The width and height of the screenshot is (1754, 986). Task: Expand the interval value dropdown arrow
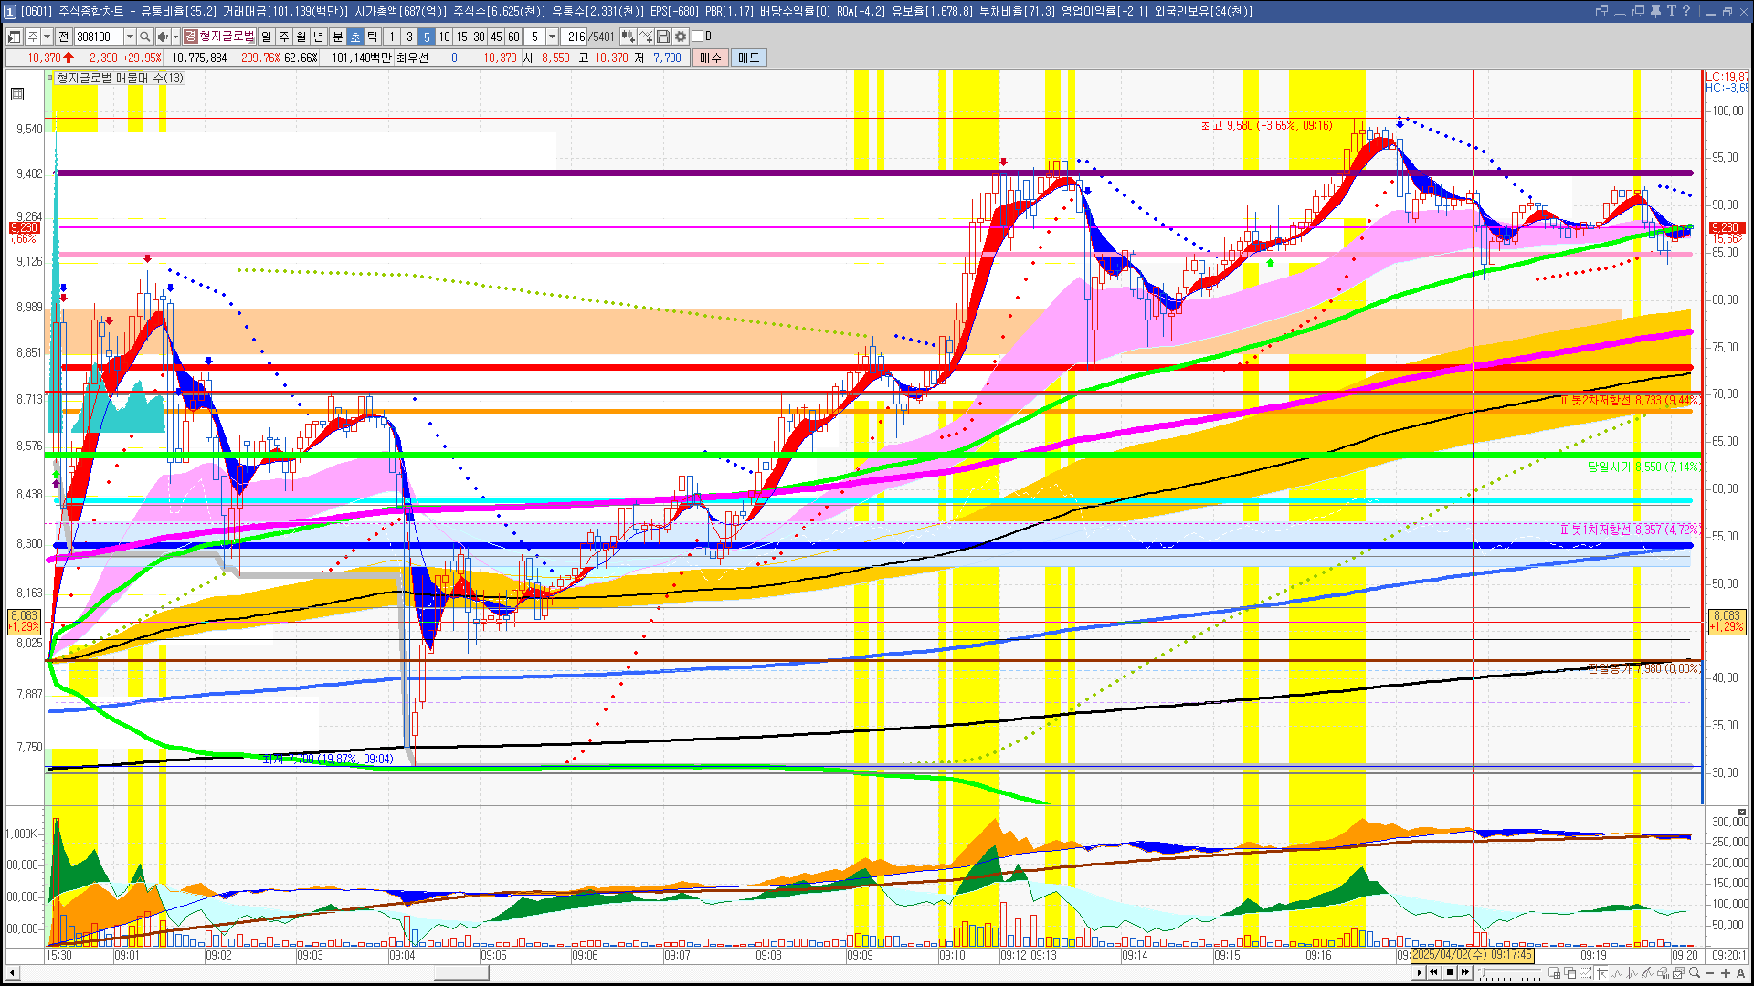point(552,37)
